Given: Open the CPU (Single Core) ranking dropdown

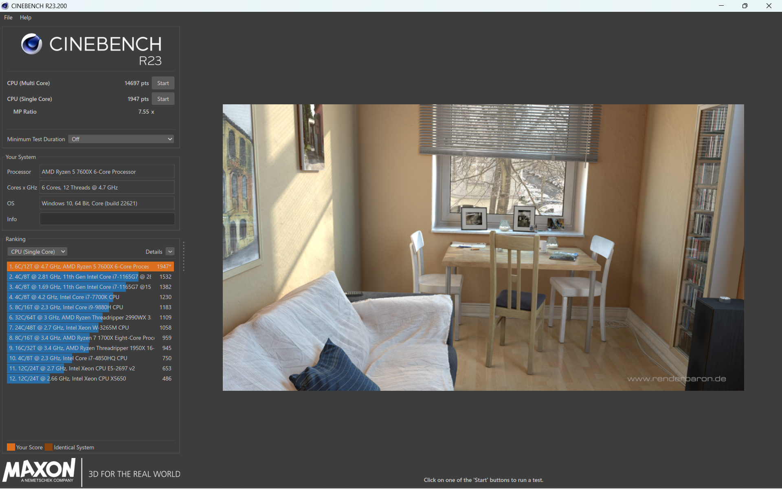Looking at the screenshot, I should (x=37, y=251).
